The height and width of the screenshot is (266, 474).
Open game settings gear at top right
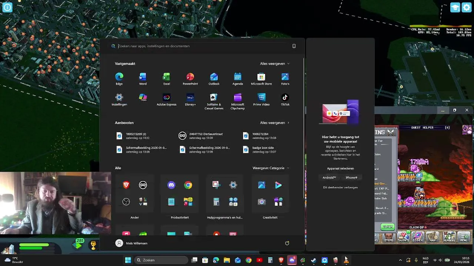click(x=467, y=7)
